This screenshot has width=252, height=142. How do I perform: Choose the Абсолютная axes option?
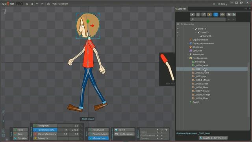(x=98, y=138)
